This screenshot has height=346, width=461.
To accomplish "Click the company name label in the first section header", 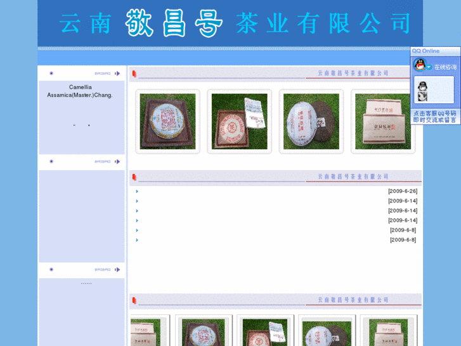I will click(353, 73).
